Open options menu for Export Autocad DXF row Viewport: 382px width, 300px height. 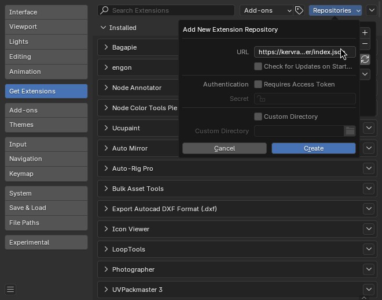pos(369,209)
